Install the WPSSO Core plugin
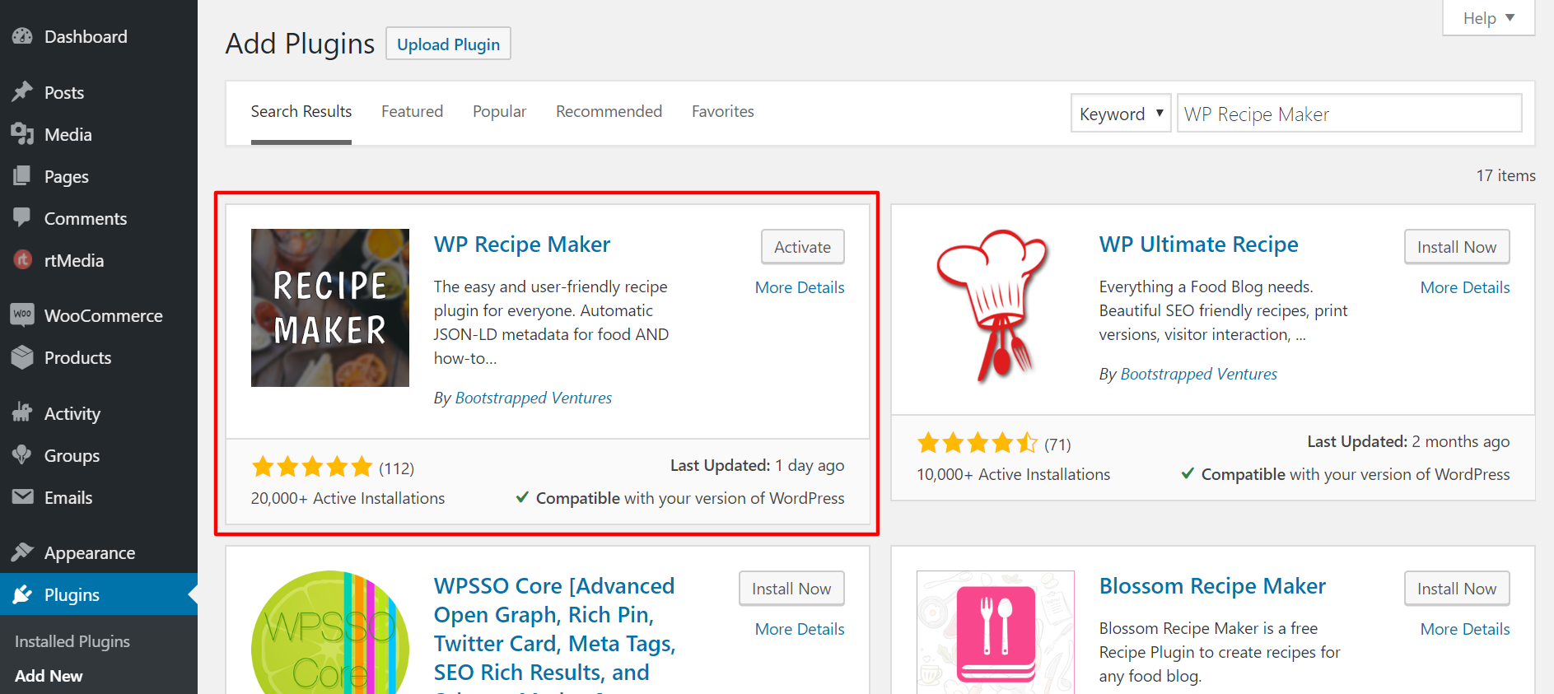The width and height of the screenshot is (1554, 694). pos(791,589)
